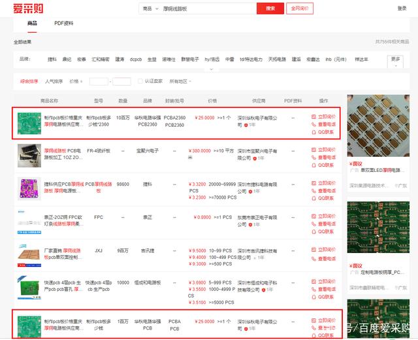This screenshot has height=340, width=418.
Task: Filter by brand dcpcb
Action: (136, 59)
